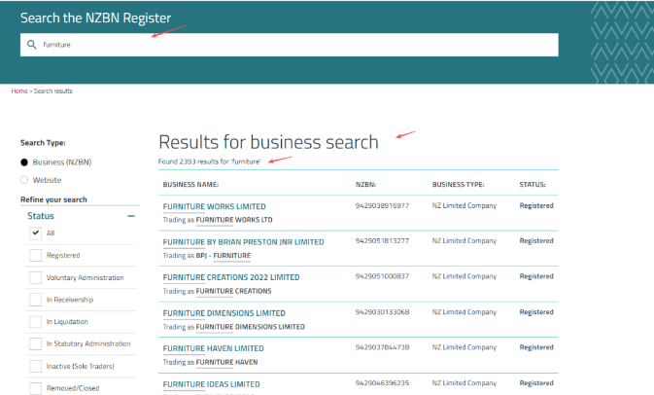Select the Business (NZBN) search type

(x=25, y=162)
